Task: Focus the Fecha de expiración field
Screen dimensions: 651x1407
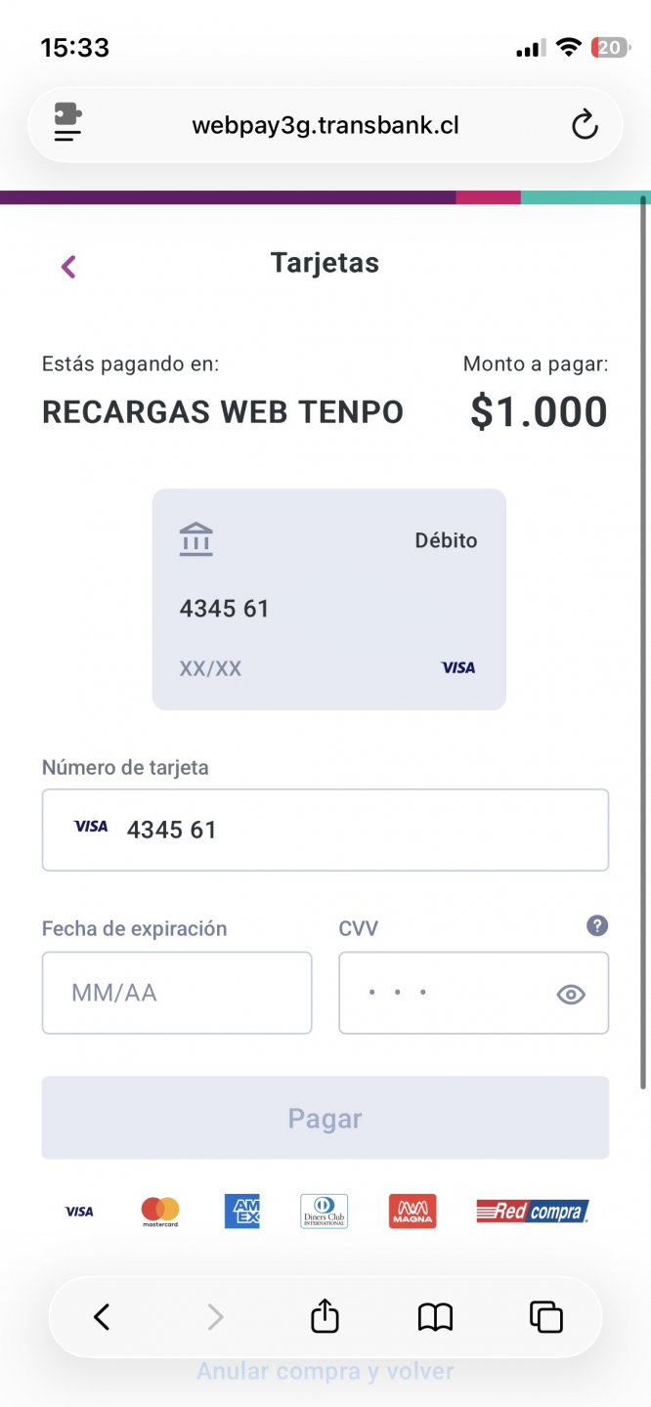Action: 177,993
